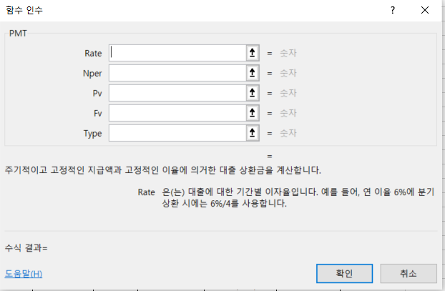
Task: Cancel with the 취소 button
Action: (x=409, y=273)
